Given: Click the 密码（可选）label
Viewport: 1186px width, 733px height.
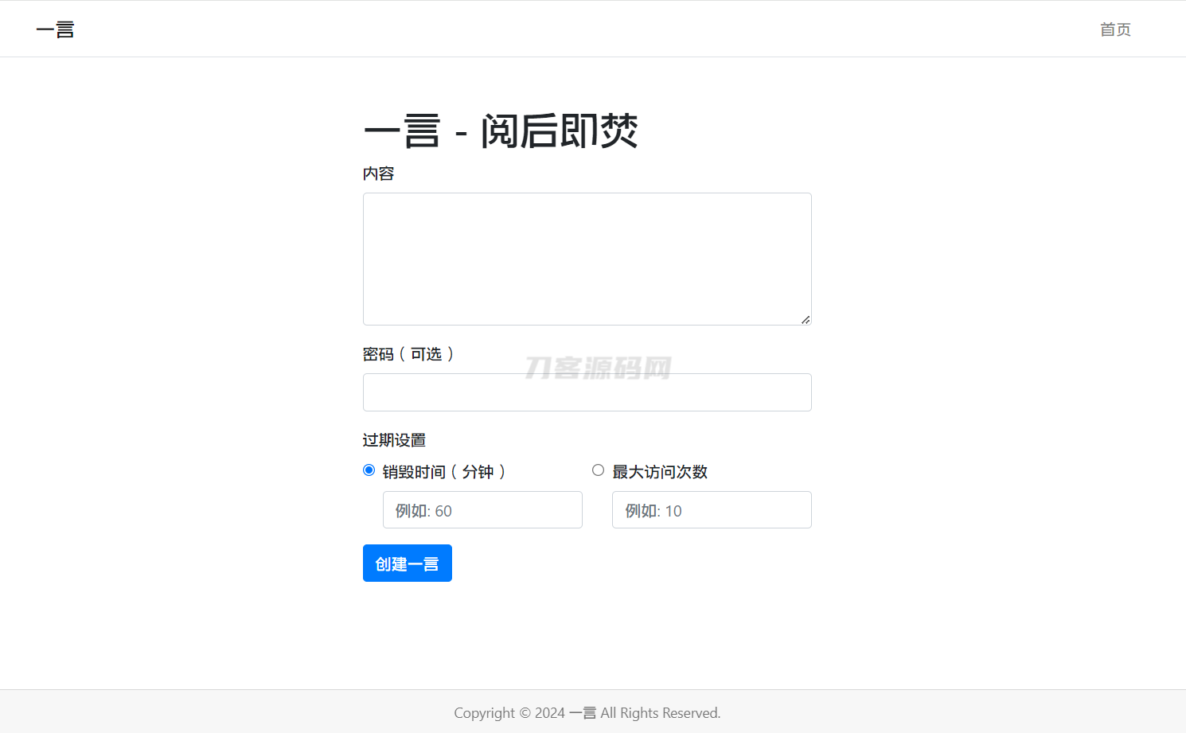Looking at the screenshot, I should tap(409, 354).
